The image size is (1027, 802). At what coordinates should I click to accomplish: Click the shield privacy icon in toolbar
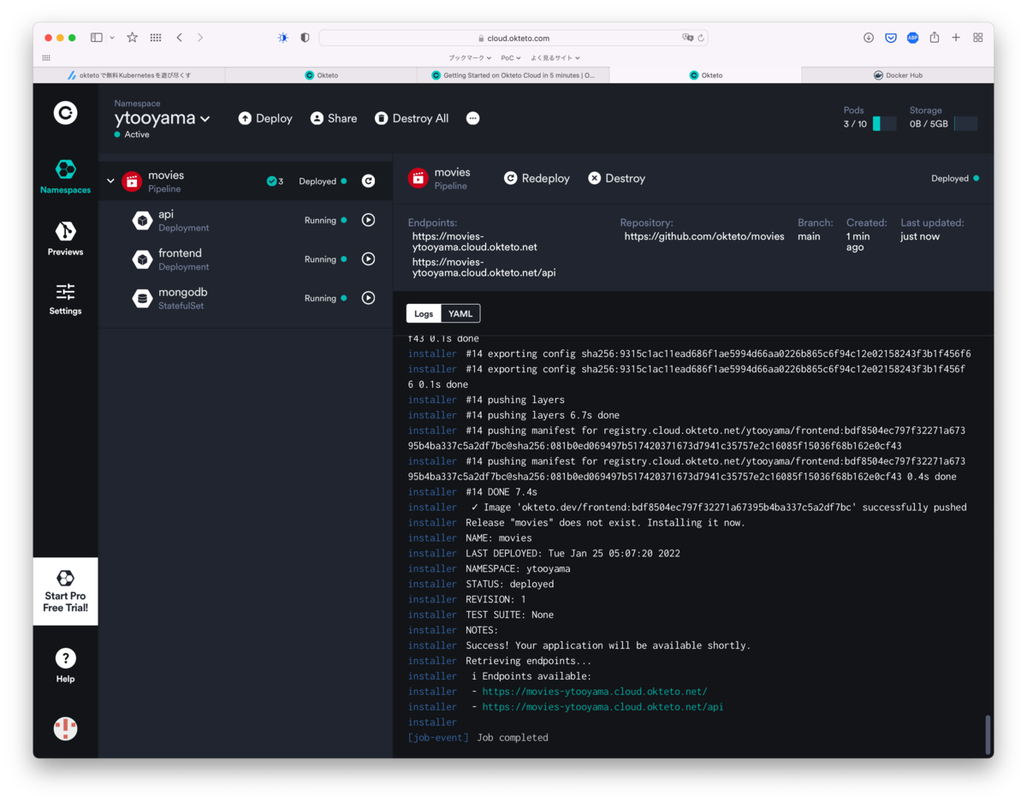tap(306, 38)
